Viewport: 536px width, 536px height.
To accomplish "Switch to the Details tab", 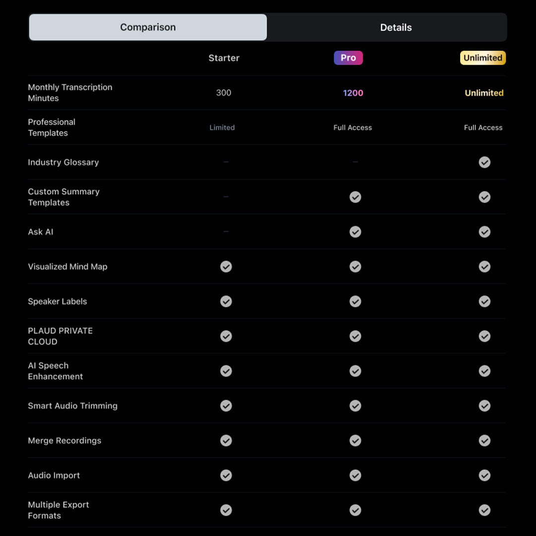I will tap(396, 27).
